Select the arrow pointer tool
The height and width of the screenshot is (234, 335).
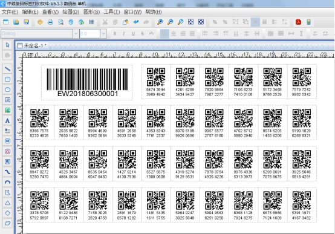(x=7, y=45)
